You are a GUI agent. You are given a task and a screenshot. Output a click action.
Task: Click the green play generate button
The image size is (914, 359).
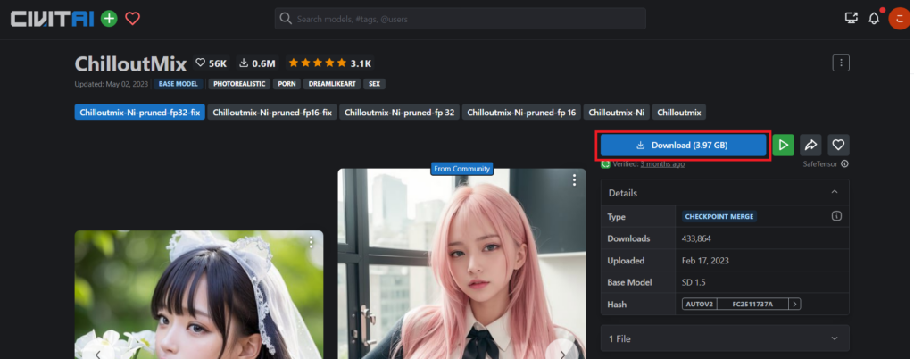[x=784, y=145]
